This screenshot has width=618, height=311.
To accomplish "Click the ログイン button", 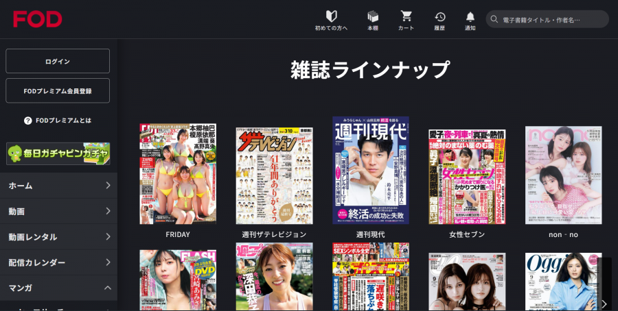I will click(x=58, y=61).
